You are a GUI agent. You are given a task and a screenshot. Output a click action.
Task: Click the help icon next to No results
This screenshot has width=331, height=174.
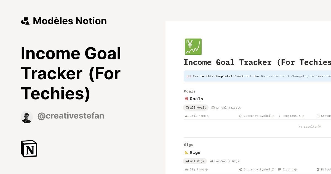319,126
